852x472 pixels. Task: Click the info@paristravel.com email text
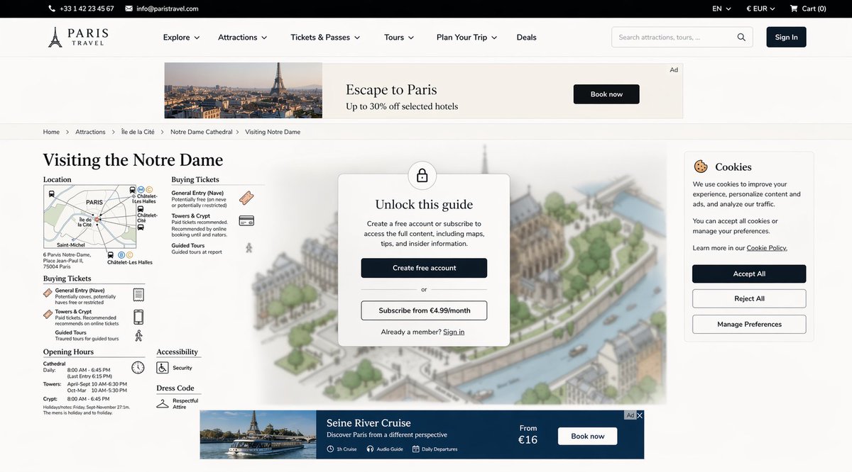[168, 9]
